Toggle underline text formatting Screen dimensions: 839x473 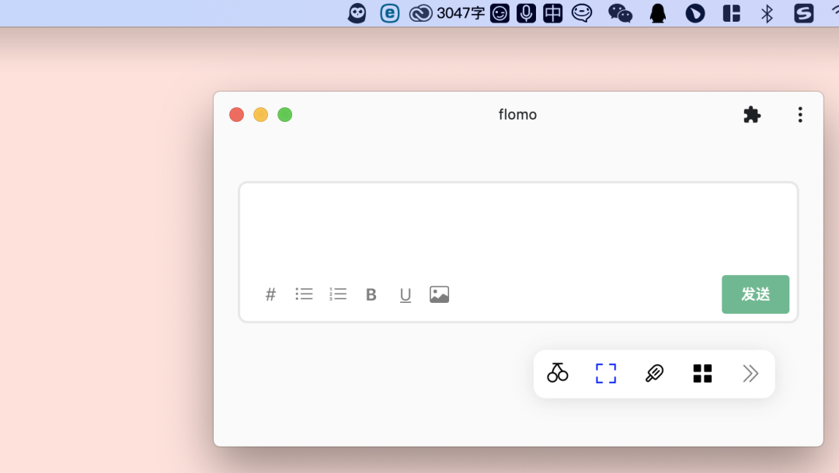(405, 295)
